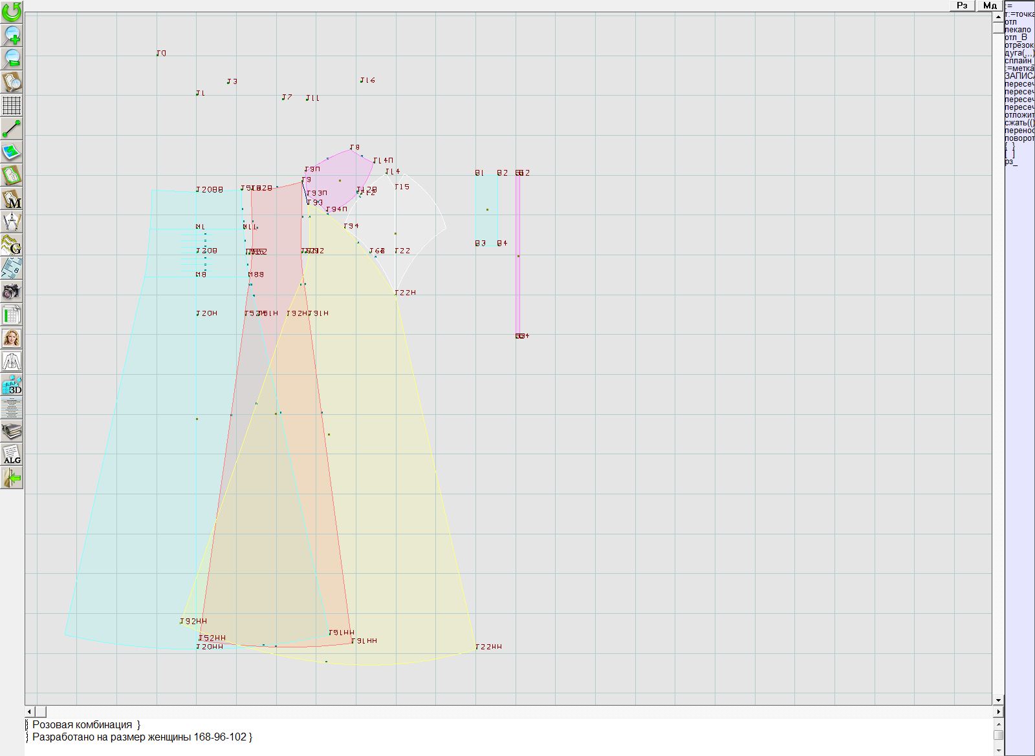Insert the 'лекало' command from the list
Image resolution: width=1035 pixels, height=756 pixels.
[x=1018, y=30]
